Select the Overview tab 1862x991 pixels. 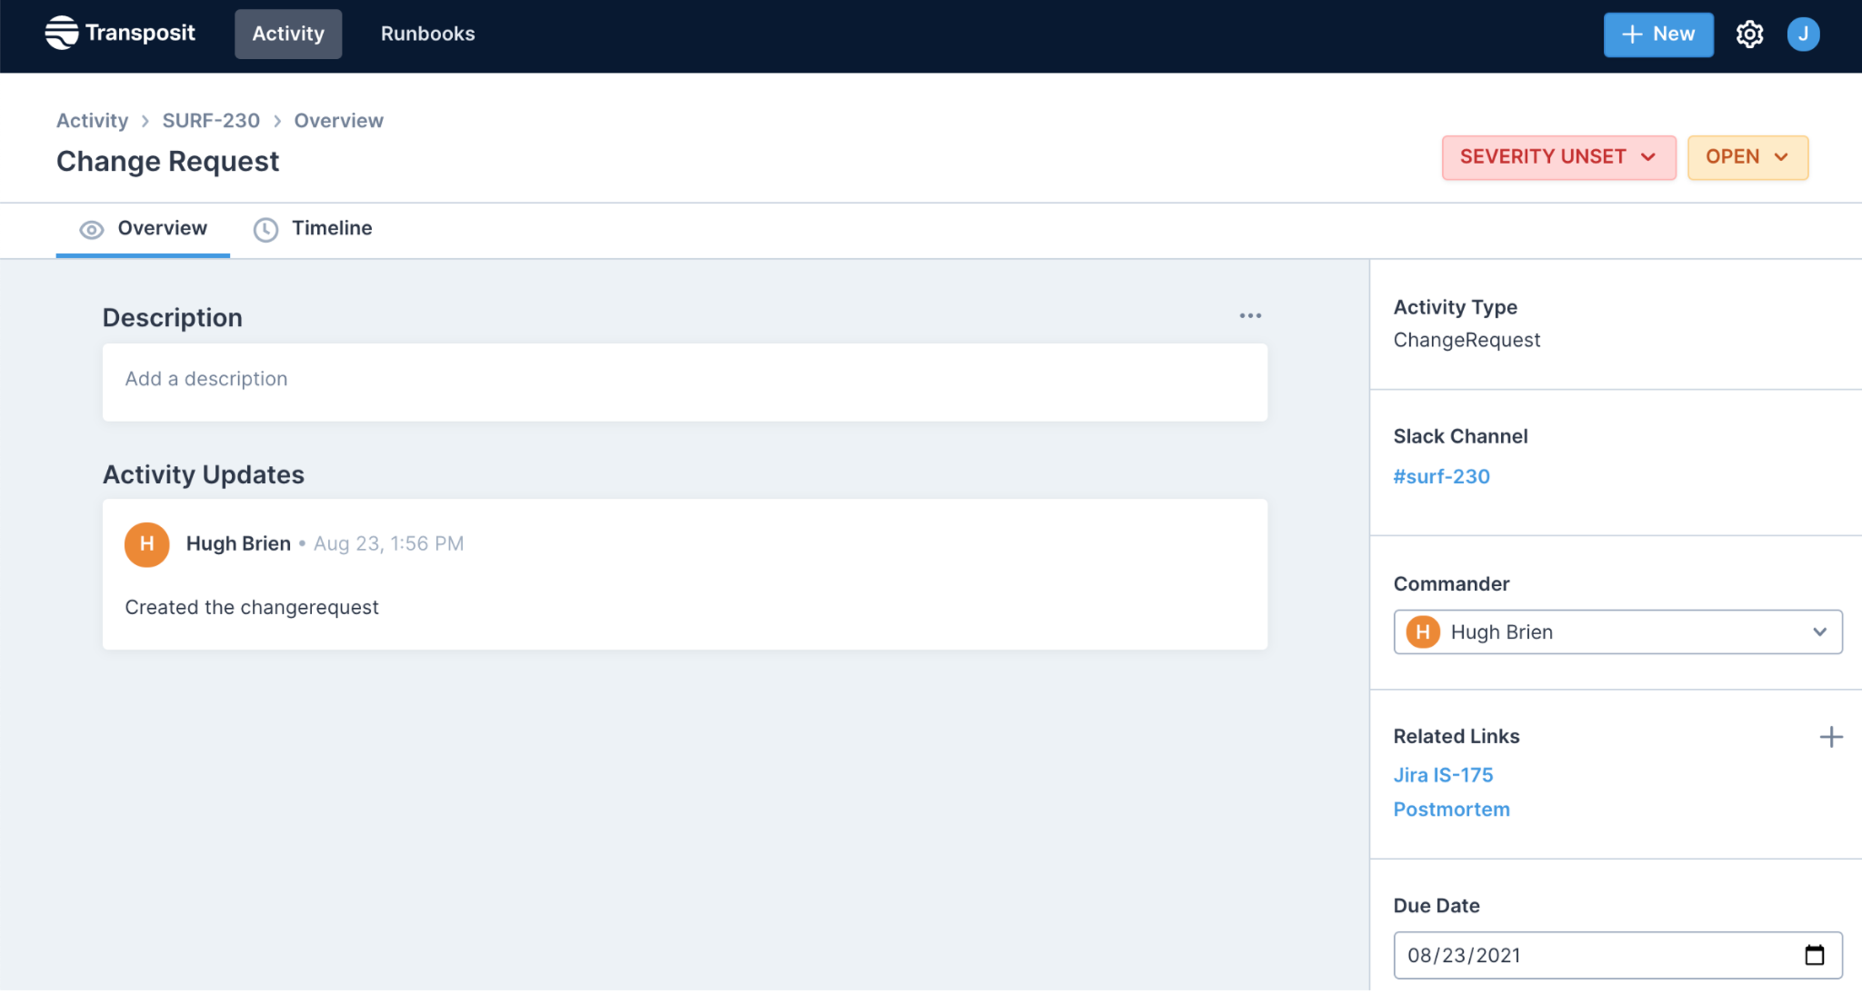(x=161, y=228)
